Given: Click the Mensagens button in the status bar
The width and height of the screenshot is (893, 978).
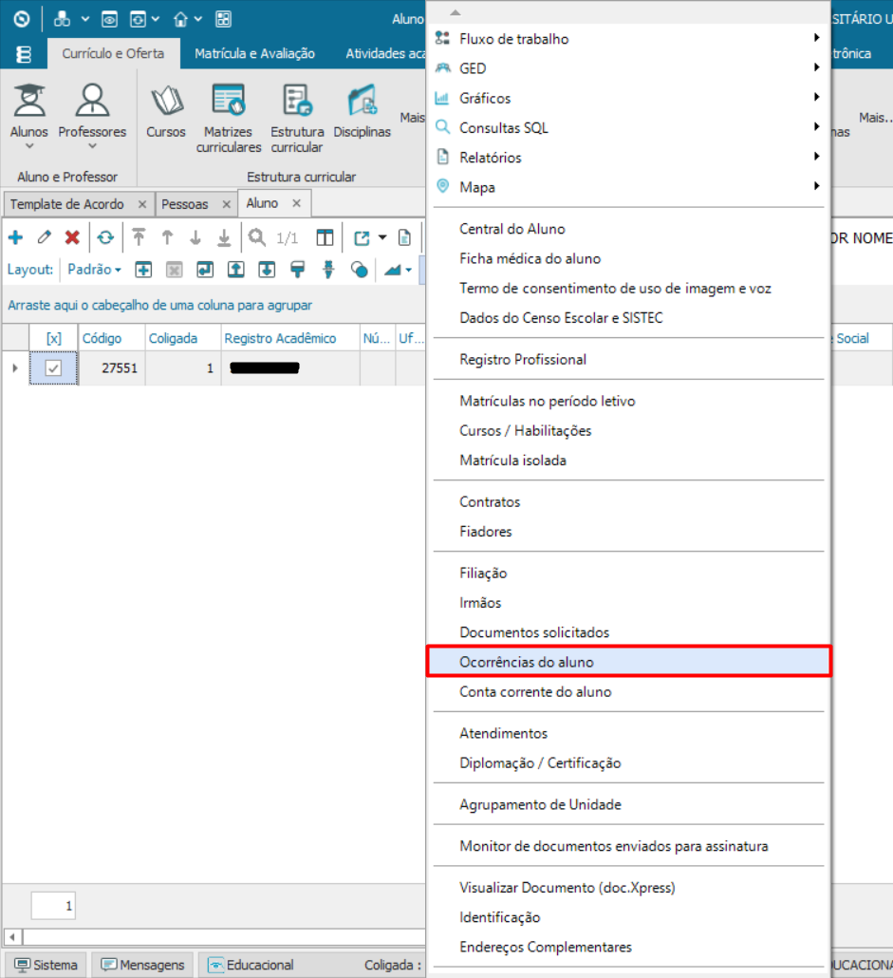Looking at the screenshot, I should click(143, 965).
